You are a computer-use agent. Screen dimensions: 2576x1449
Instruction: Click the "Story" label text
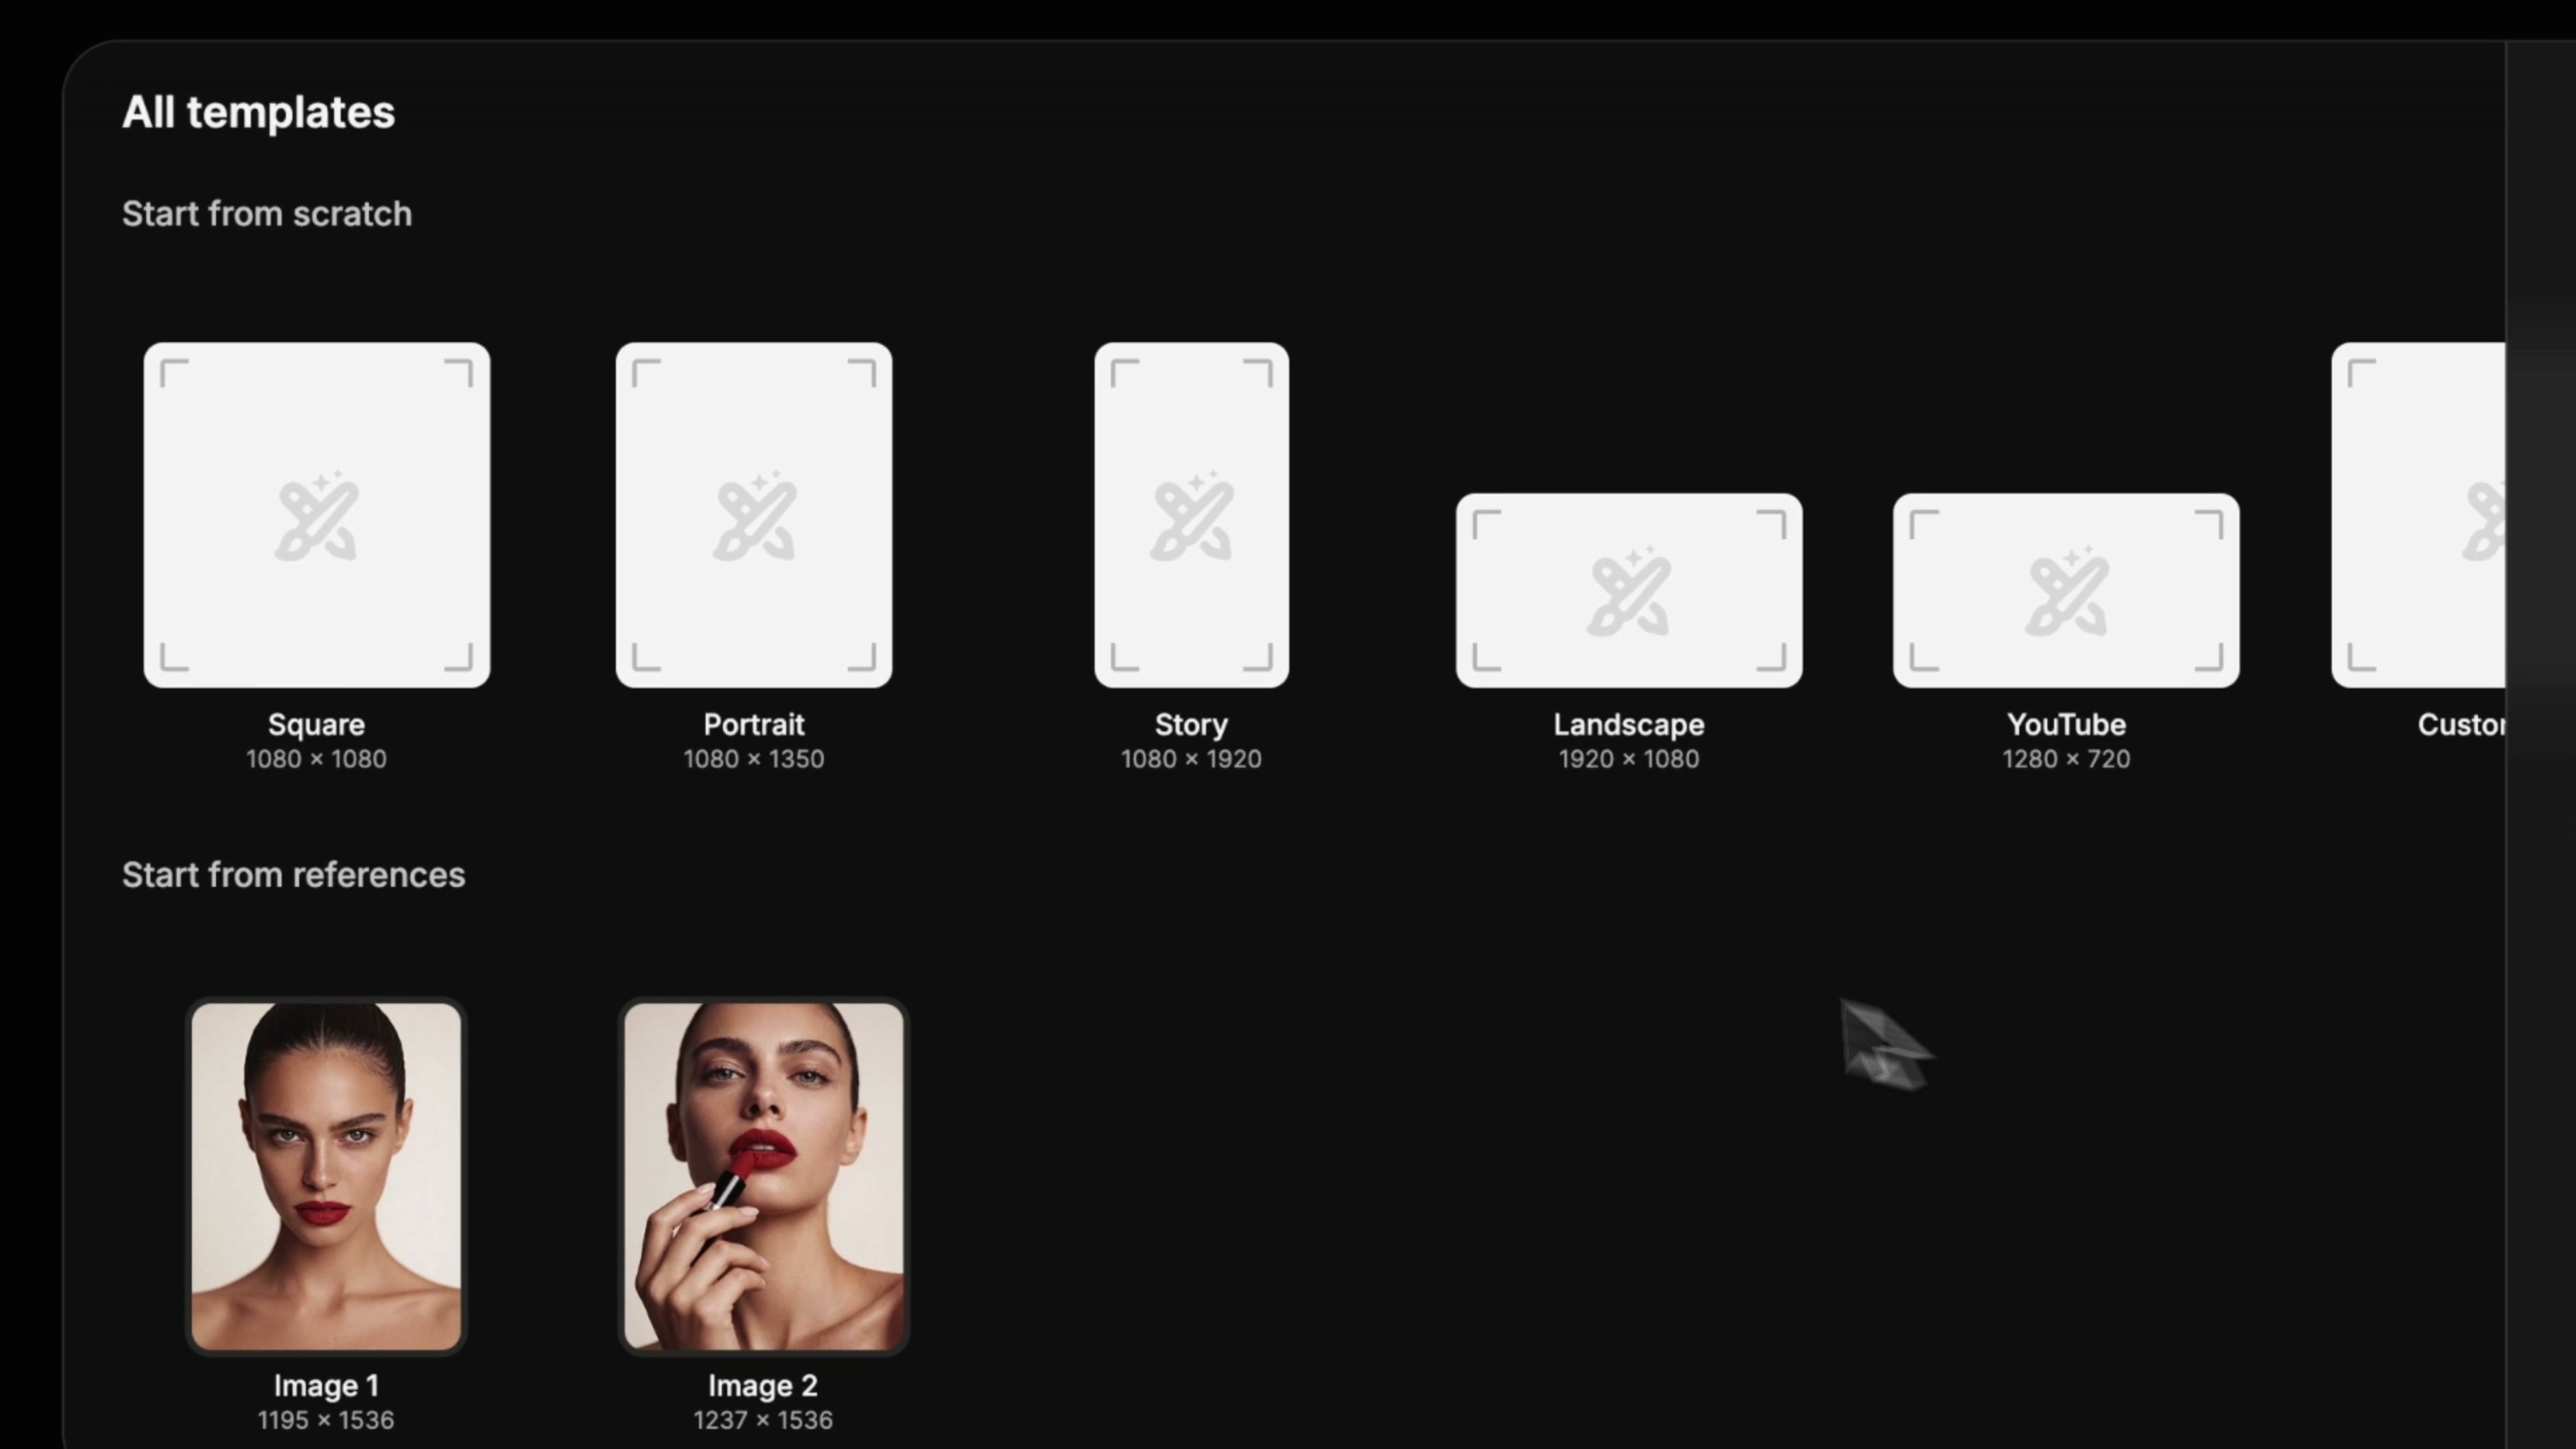pyautogui.click(x=1191, y=724)
